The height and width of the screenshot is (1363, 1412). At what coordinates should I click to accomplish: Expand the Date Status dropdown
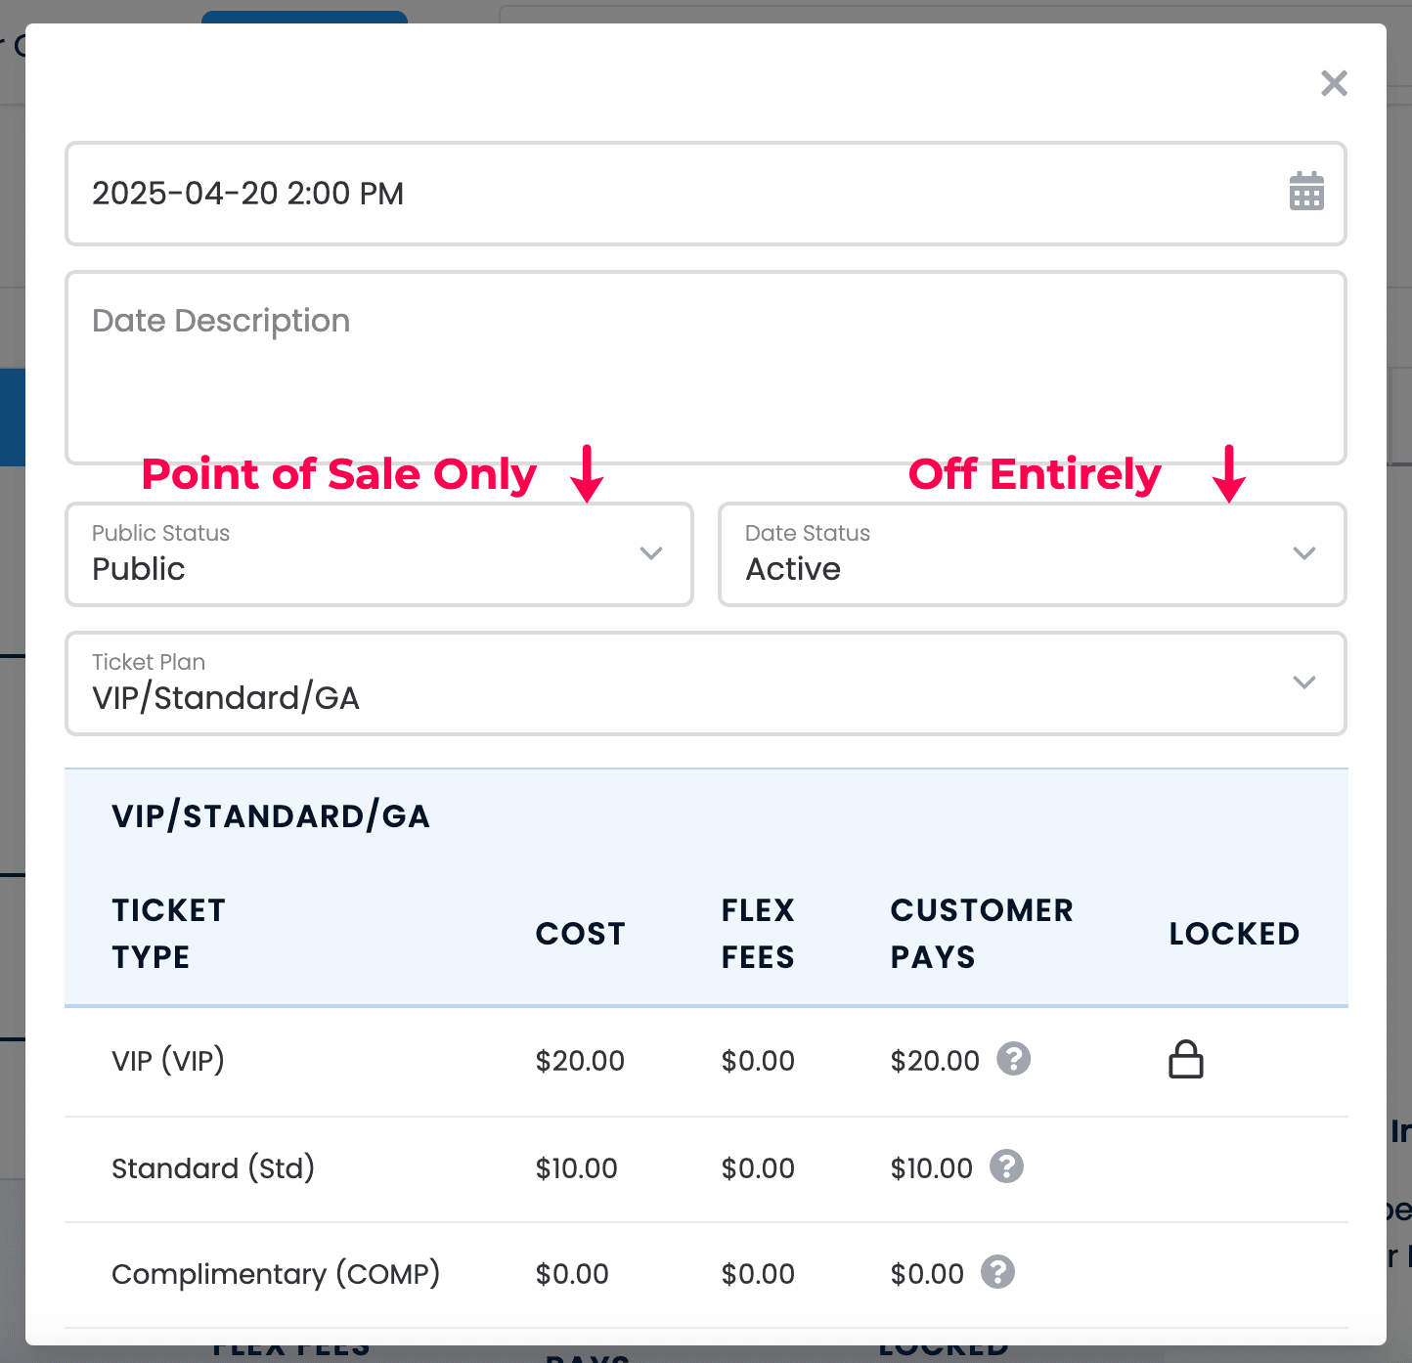tap(1033, 554)
